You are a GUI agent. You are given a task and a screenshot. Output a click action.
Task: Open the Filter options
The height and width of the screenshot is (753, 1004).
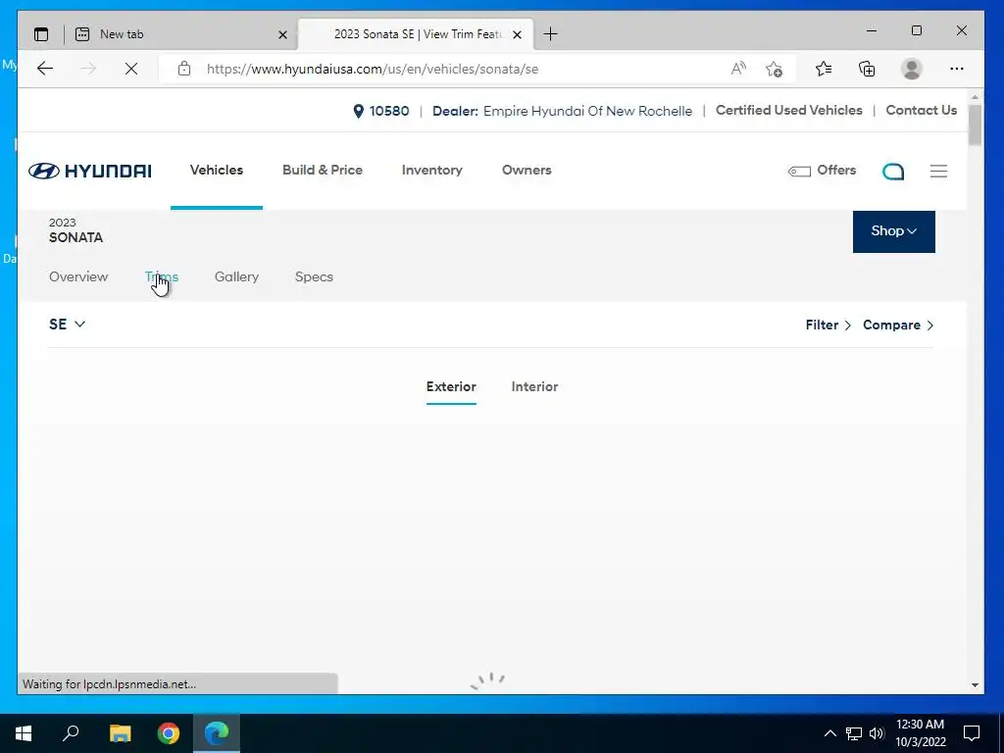[x=828, y=325]
